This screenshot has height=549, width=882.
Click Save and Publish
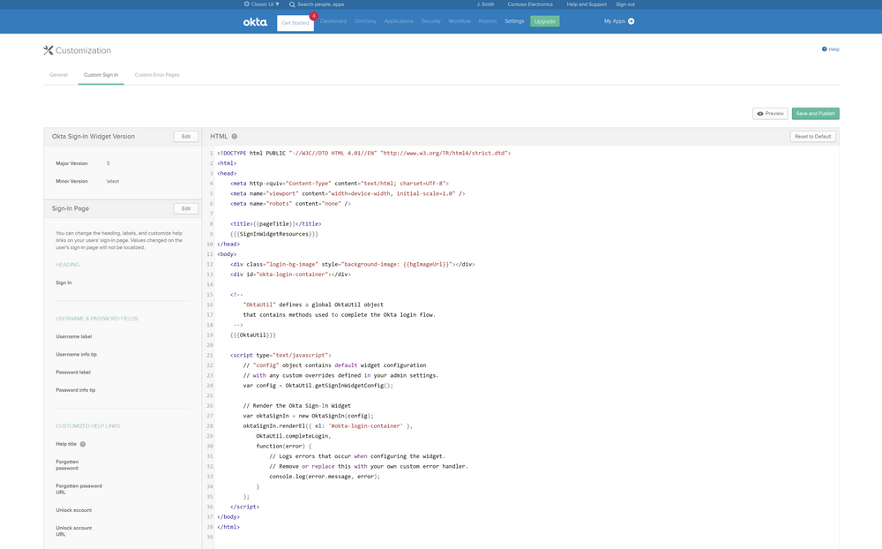pos(815,112)
